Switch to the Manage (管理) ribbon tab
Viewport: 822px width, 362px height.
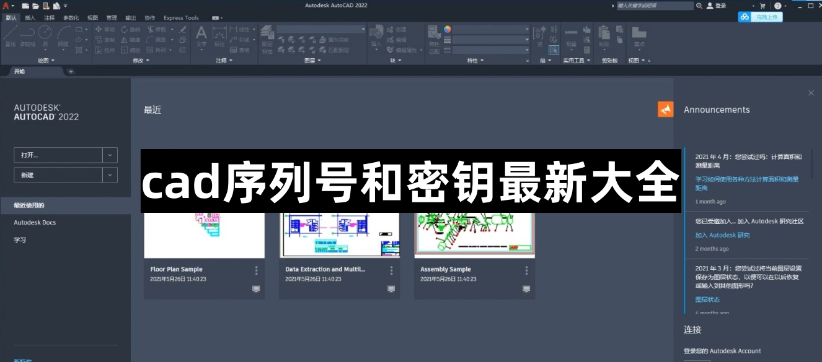112,18
